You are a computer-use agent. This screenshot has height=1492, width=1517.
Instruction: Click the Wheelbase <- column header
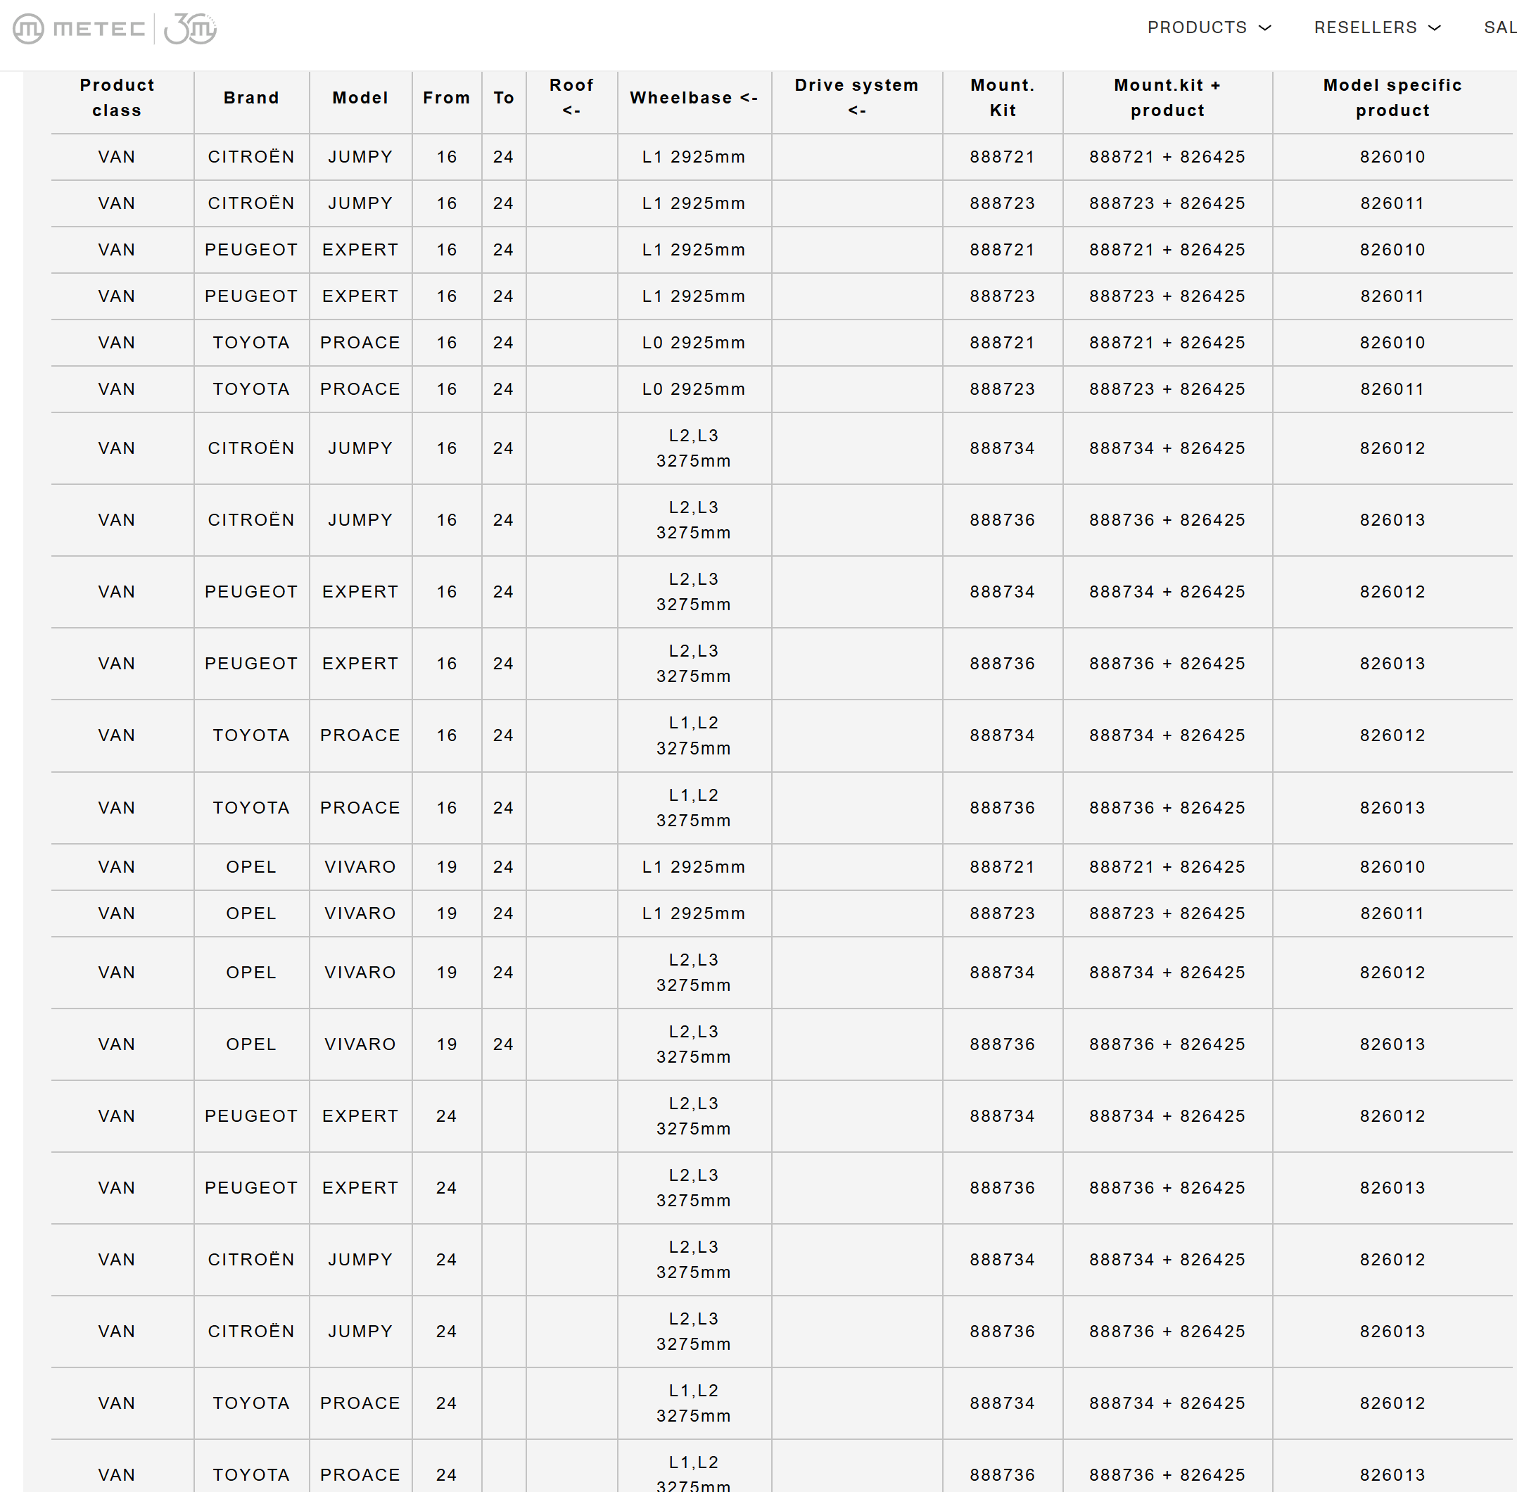tap(694, 98)
